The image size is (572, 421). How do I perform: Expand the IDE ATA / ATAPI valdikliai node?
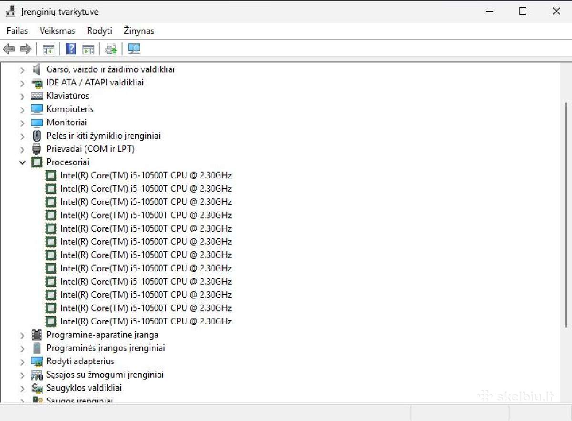point(22,83)
